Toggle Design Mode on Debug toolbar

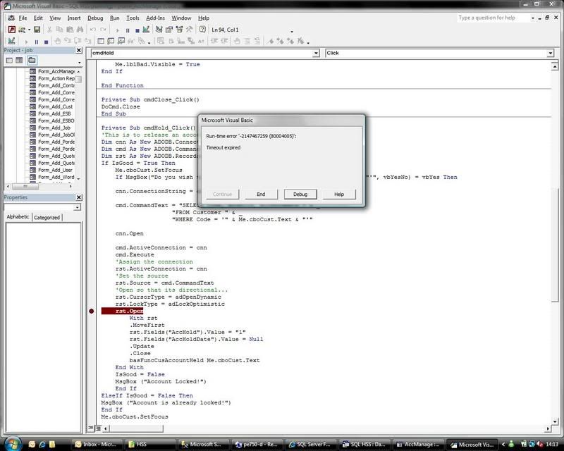(12, 41)
